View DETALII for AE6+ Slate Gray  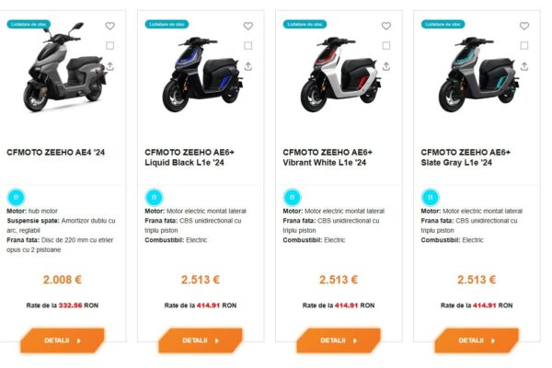(477, 340)
